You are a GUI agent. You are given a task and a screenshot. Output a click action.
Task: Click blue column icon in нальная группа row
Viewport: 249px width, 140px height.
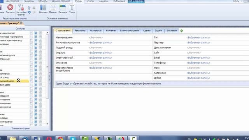36,55
